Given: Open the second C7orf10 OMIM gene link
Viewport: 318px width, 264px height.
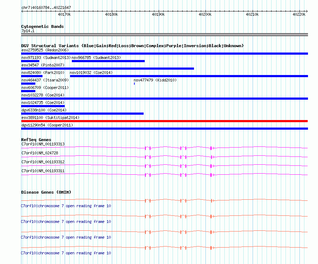Looking at the screenshot, I should pyautogui.click(x=66, y=221).
